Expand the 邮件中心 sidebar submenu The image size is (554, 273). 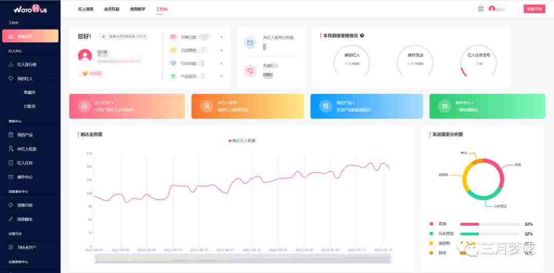tap(52, 177)
